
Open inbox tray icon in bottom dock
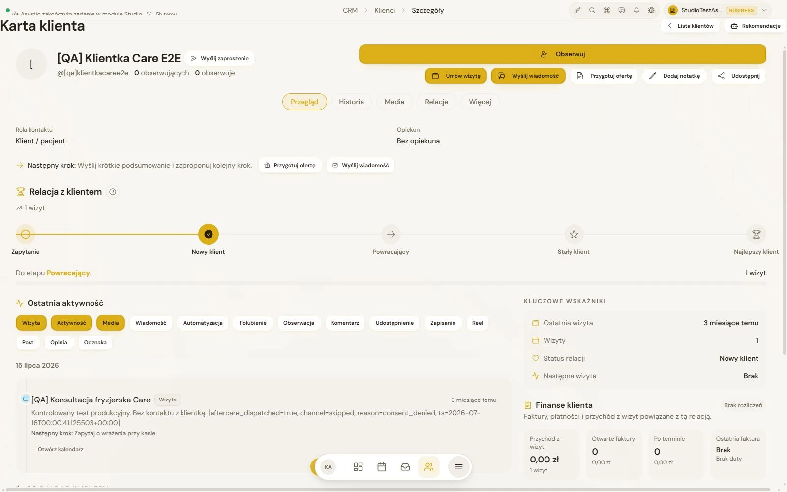pyautogui.click(x=405, y=467)
